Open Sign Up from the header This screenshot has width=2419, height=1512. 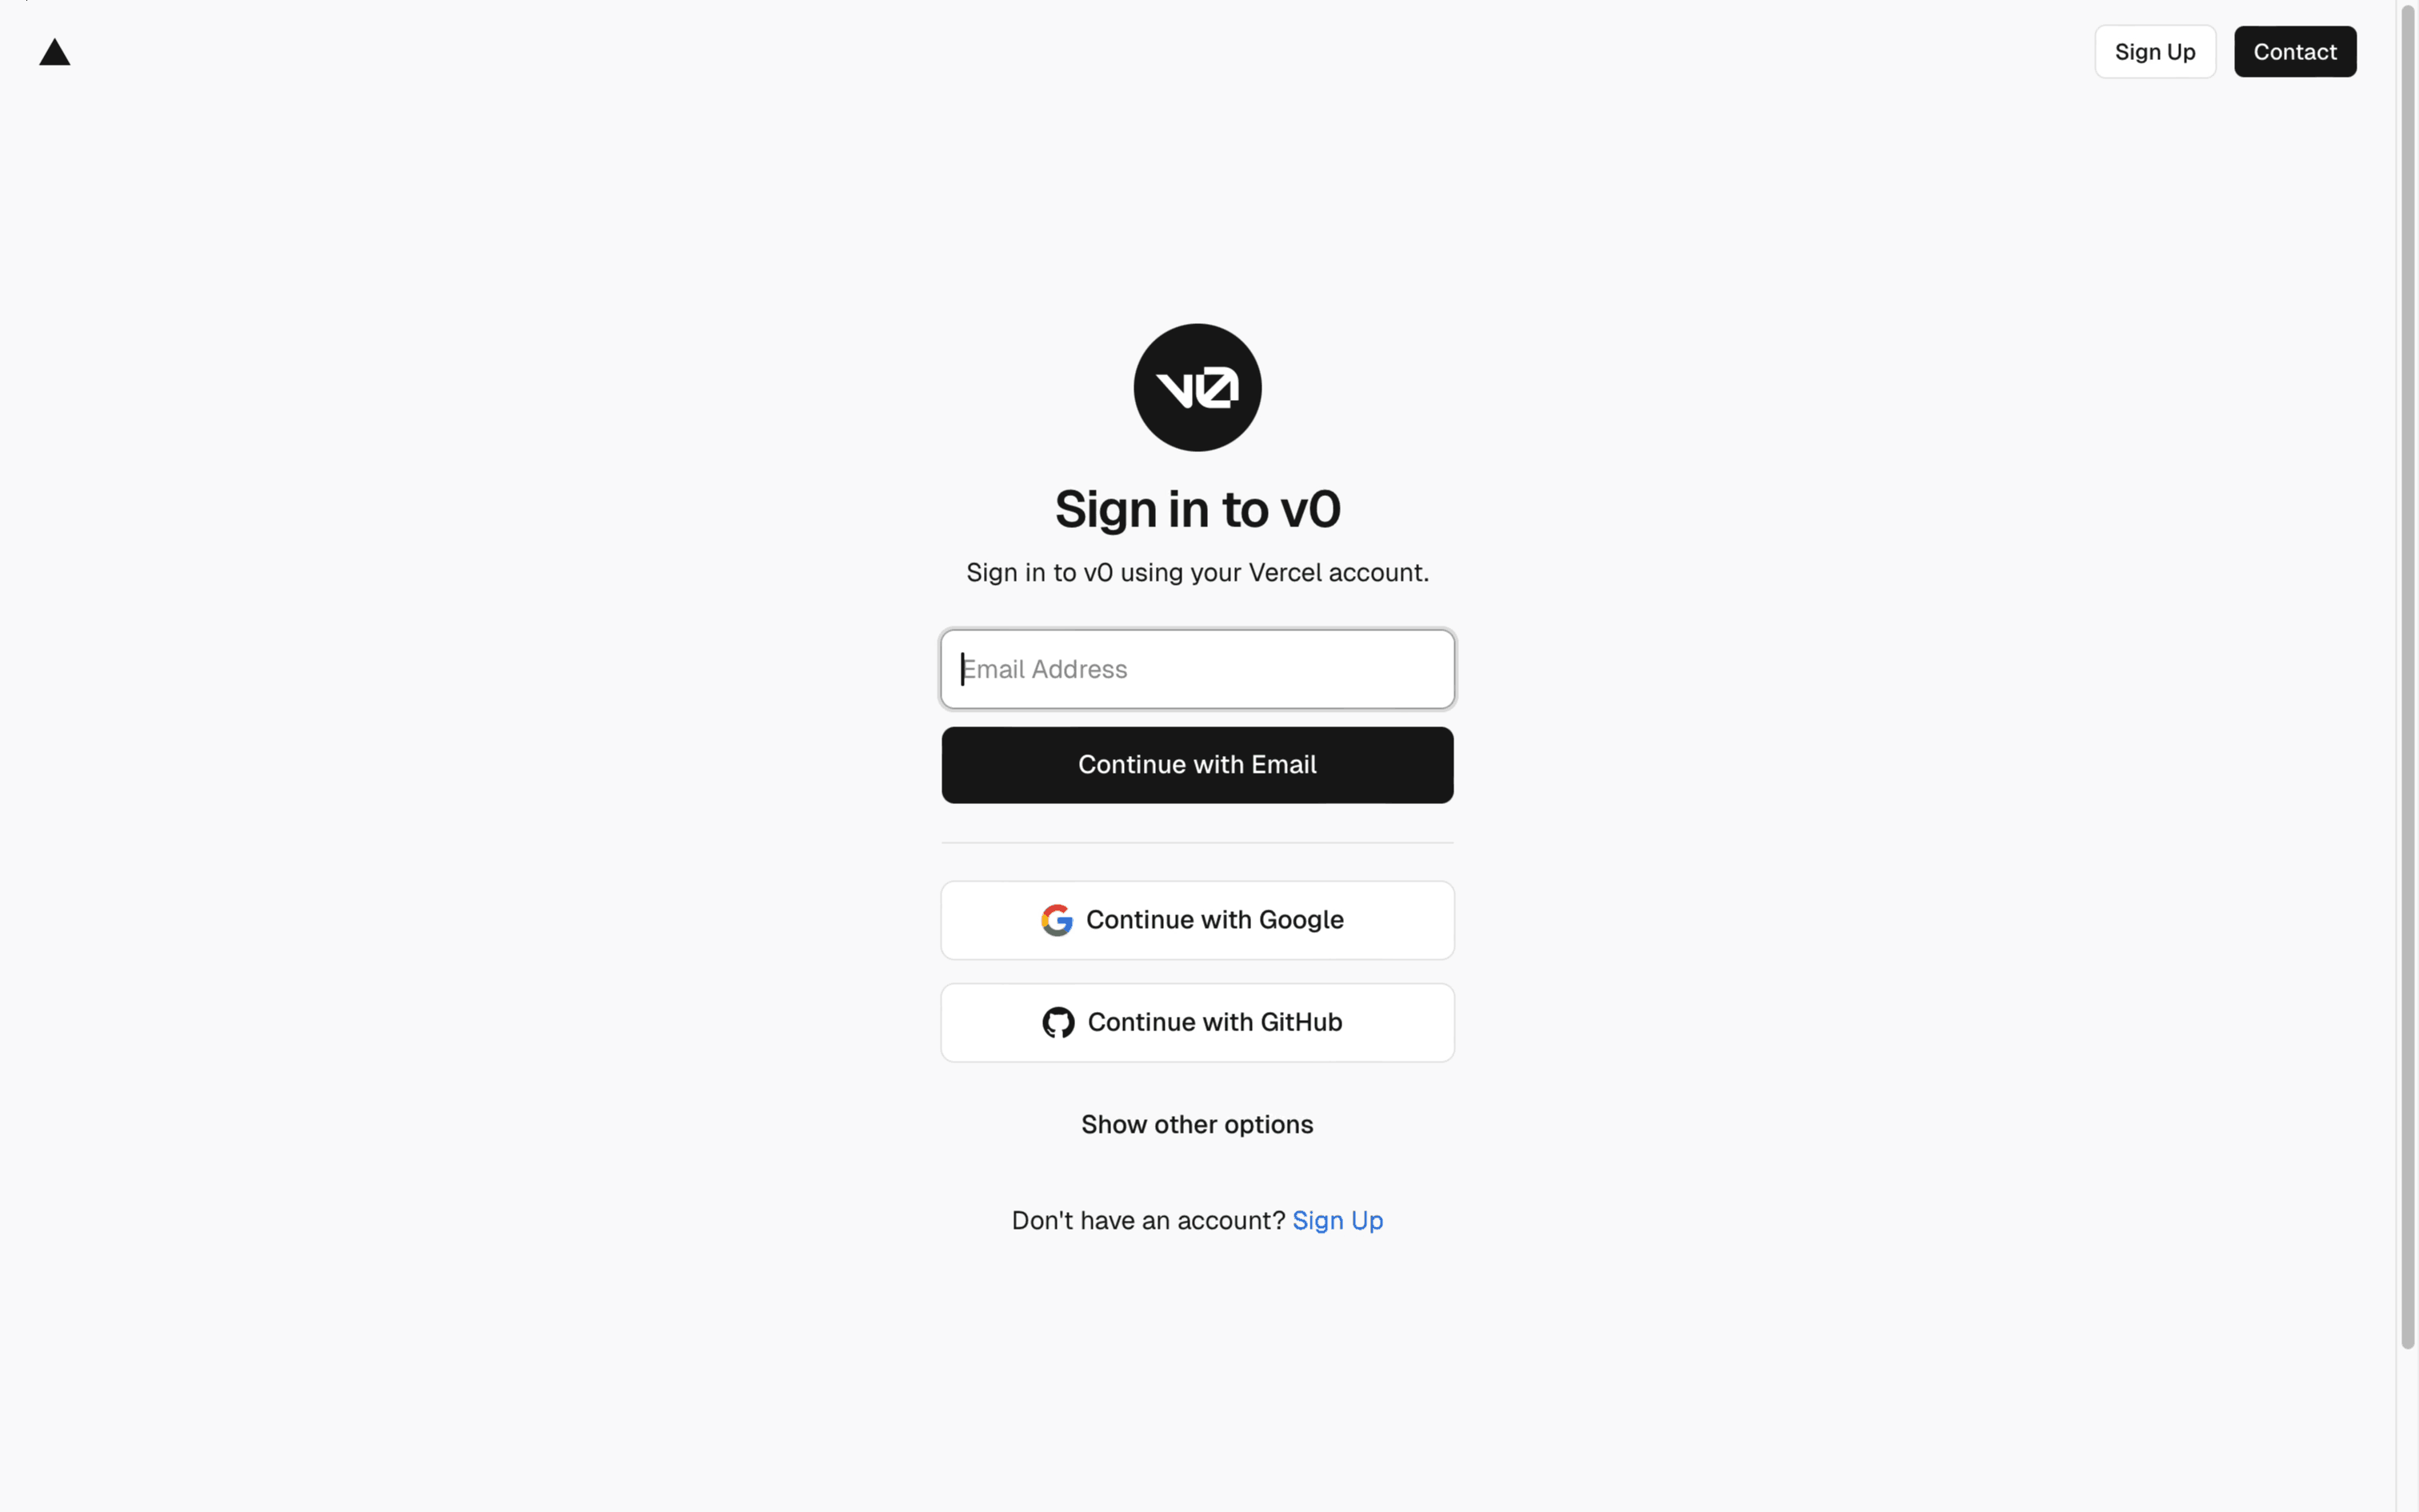(x=2155, y=52)
